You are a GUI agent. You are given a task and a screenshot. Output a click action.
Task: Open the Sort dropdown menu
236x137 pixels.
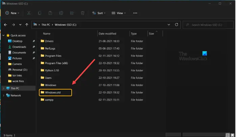(x=99, y=13)
